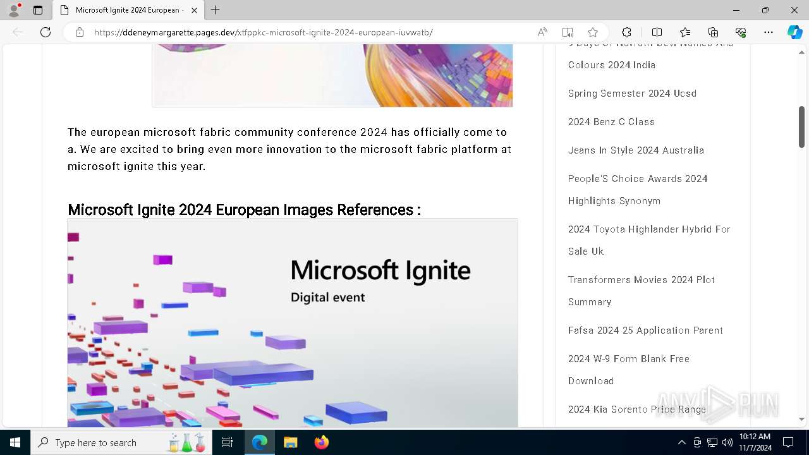
Task: Open the clock showing 10:12 AM
Action: [x=755, y=442]
